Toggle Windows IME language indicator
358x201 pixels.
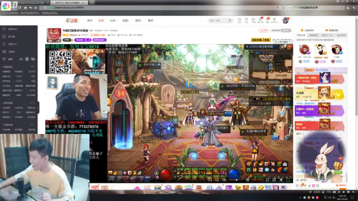[x=334, y=197]
